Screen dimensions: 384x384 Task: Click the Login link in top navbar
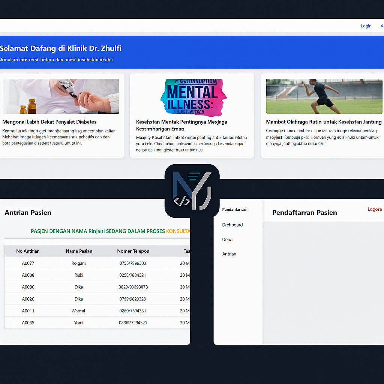pyautogui.click(x=366, y=26)
